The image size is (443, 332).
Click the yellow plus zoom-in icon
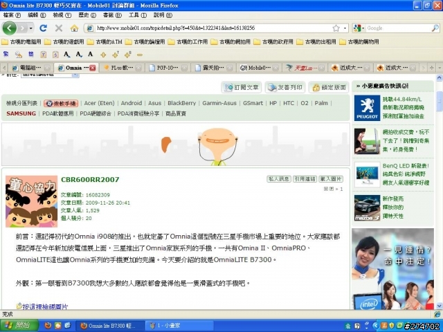[x=103, y=55]
